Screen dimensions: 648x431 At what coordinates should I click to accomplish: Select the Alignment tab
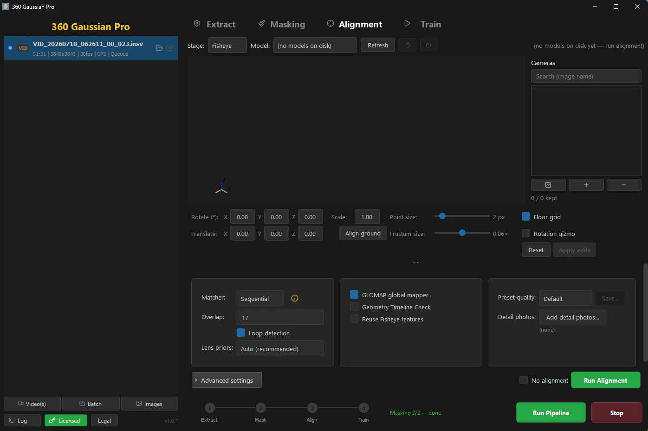pyautogui.click(x=355, y=24)
